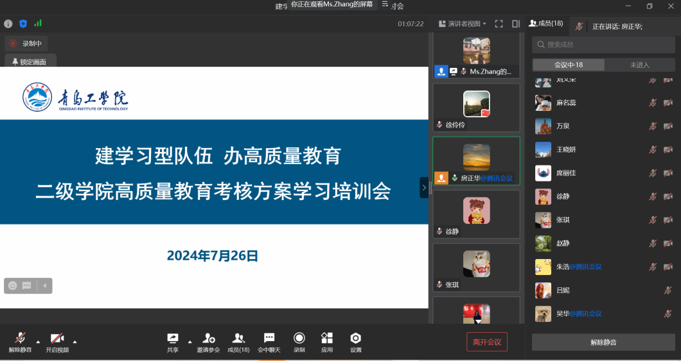This screenshot has width=681, height=361.
Task: Check the green network signal icon
Action: click(x=38, y=24)
